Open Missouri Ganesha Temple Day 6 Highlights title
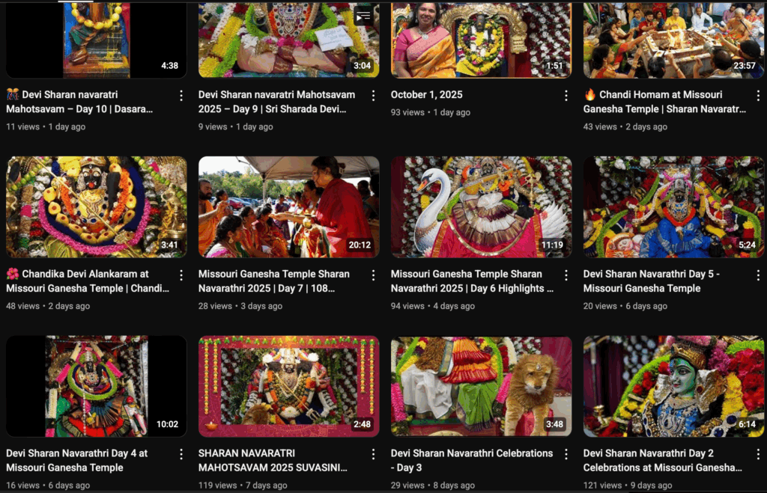The image size is (767, 493). point(472,281)
